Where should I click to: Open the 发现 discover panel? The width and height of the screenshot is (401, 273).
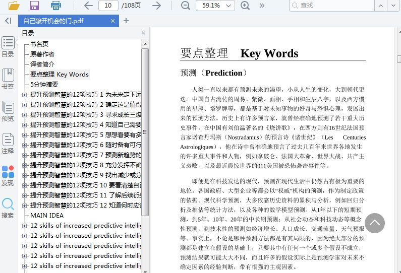coord(8,176)
